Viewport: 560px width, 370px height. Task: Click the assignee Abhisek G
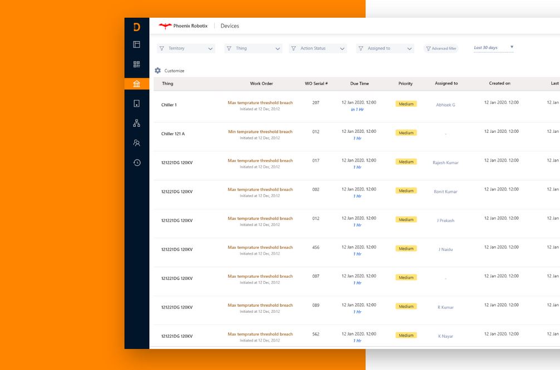[x=446, y=105]
